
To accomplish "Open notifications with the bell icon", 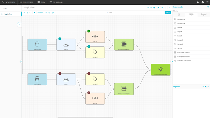I will (198, 2).
